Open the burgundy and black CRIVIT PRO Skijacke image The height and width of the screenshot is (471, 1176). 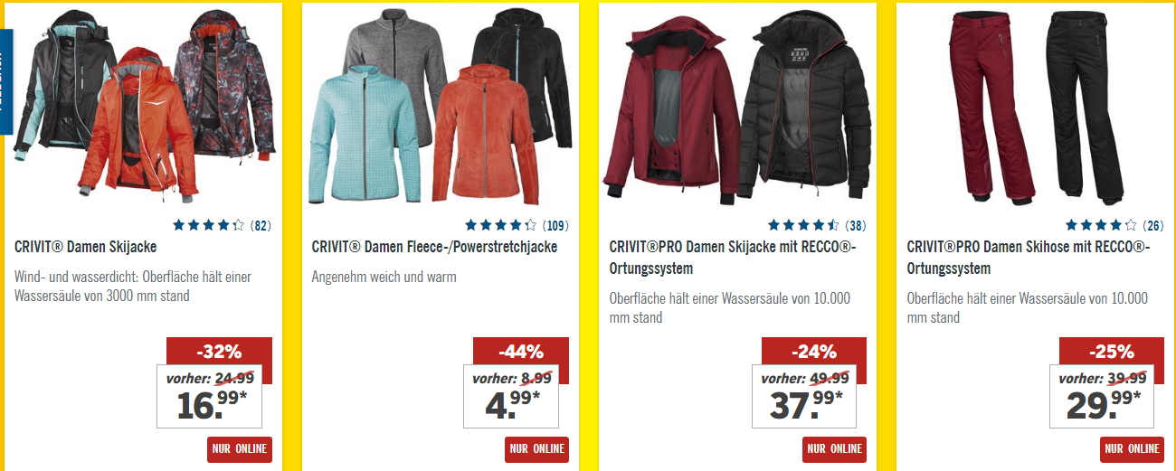(x=738, y=107)
